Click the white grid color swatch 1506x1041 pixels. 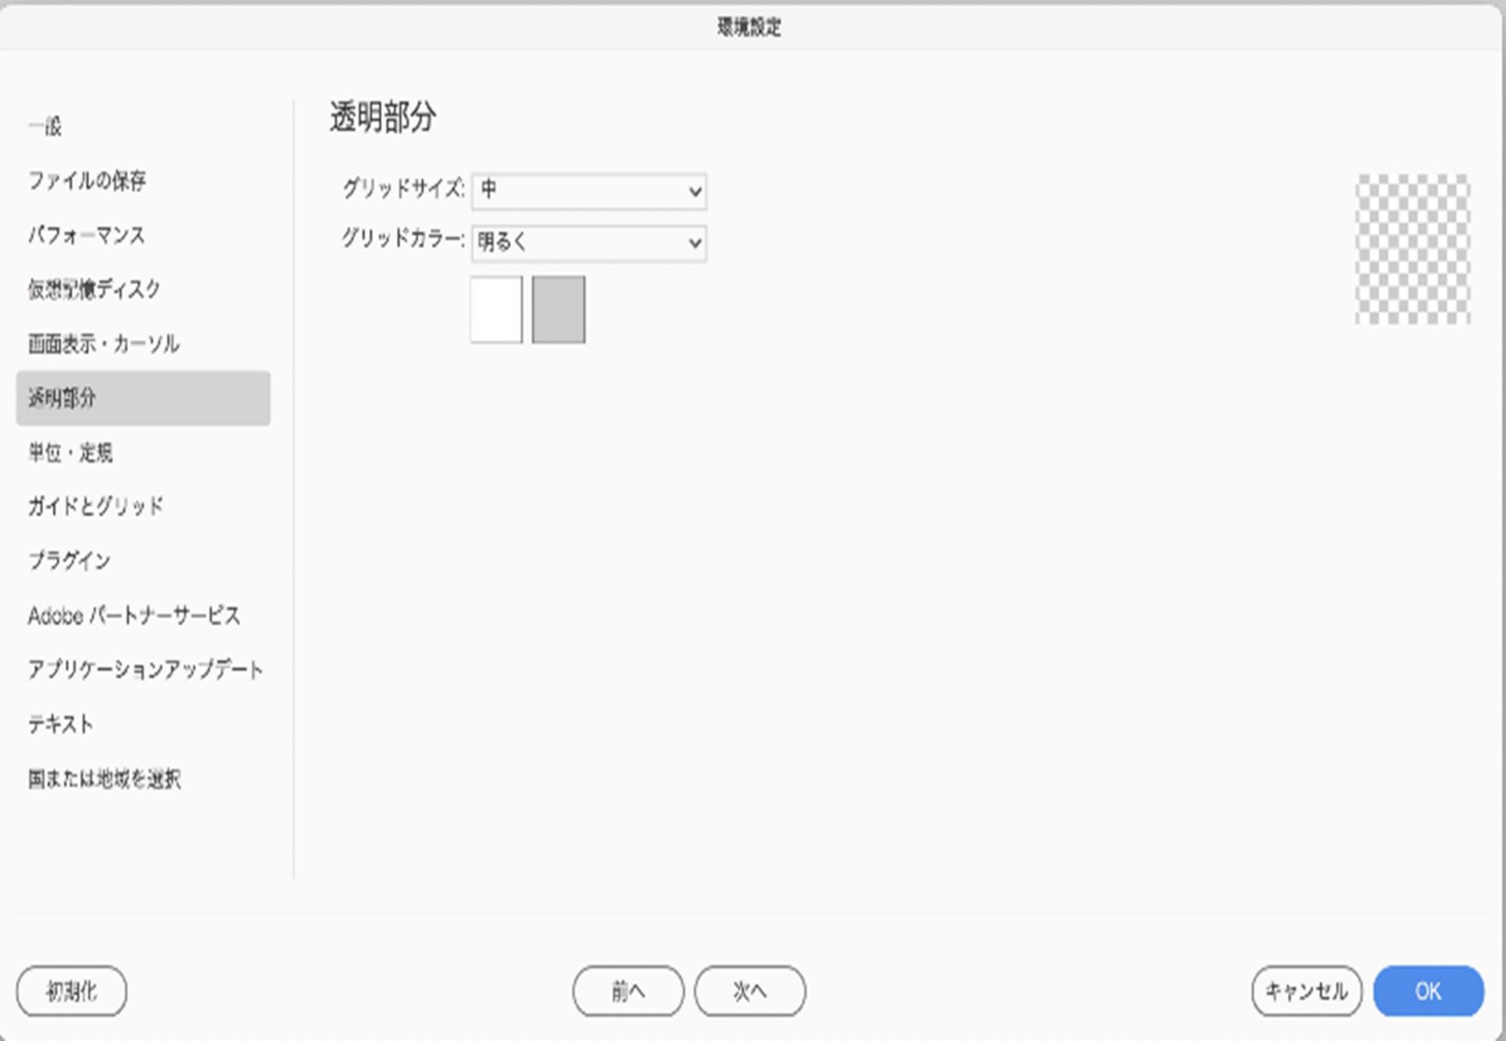pos(497,309)
